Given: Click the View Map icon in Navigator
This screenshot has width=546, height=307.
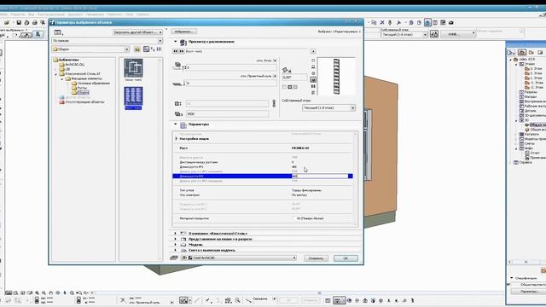Looking at the screenshot, I should pyautogui.click(x=531, y=52).
